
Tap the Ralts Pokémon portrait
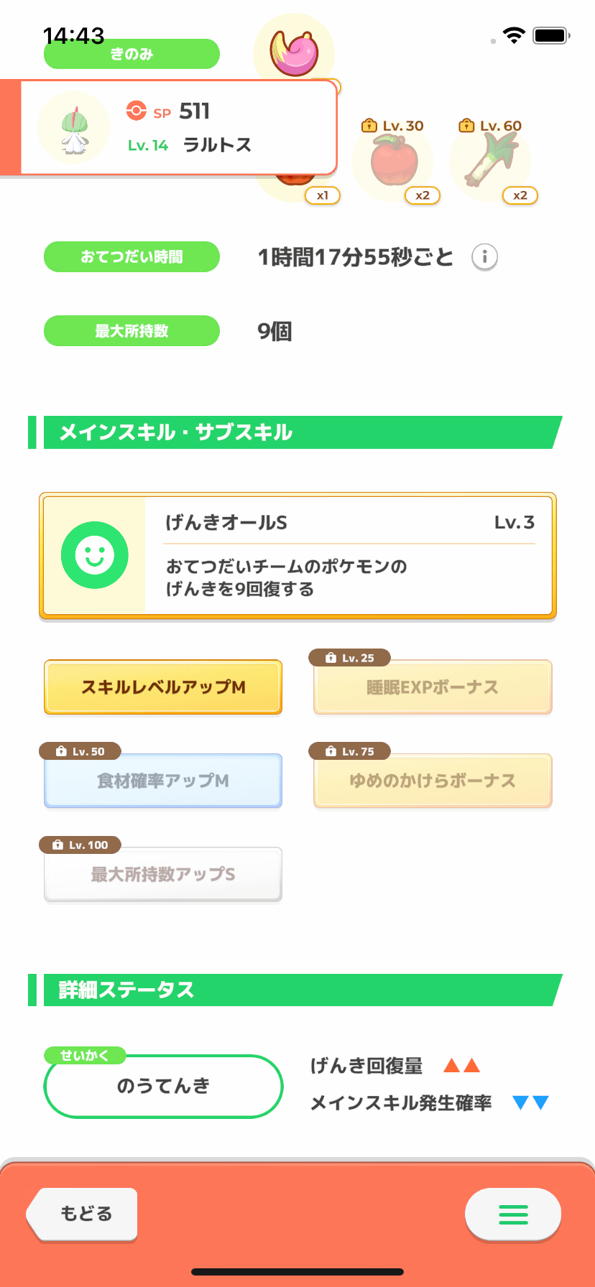click(73, 129)
